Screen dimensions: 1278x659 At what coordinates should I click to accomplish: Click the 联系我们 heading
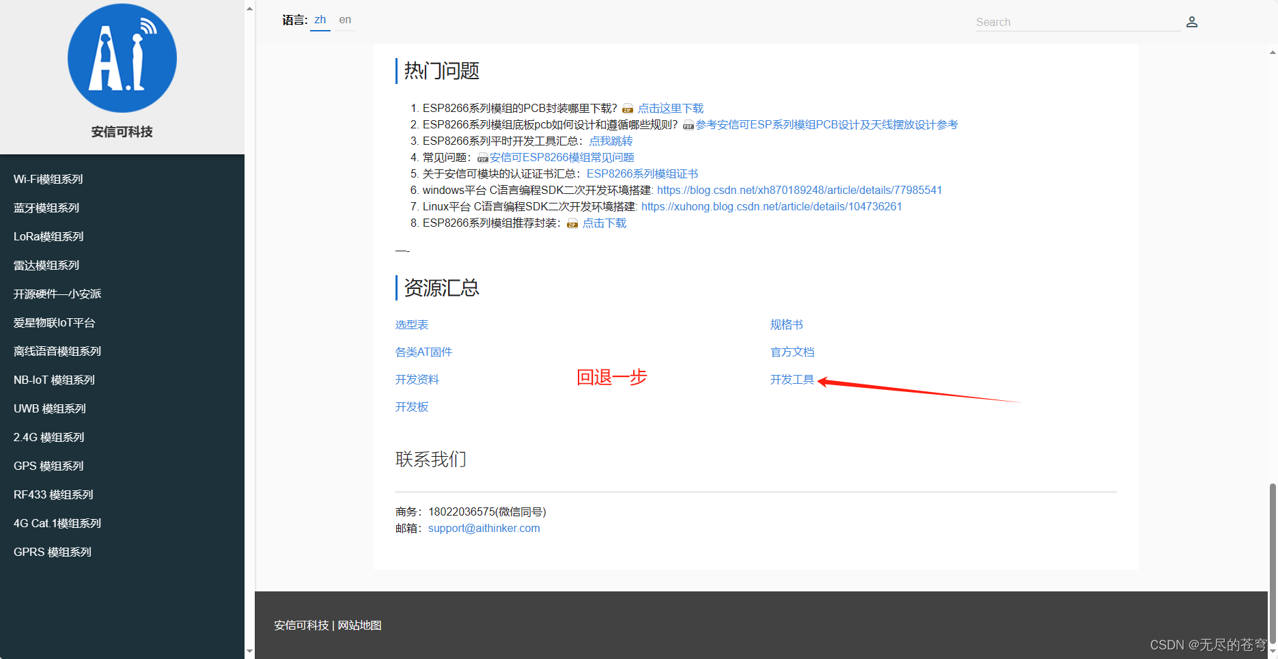431,460
